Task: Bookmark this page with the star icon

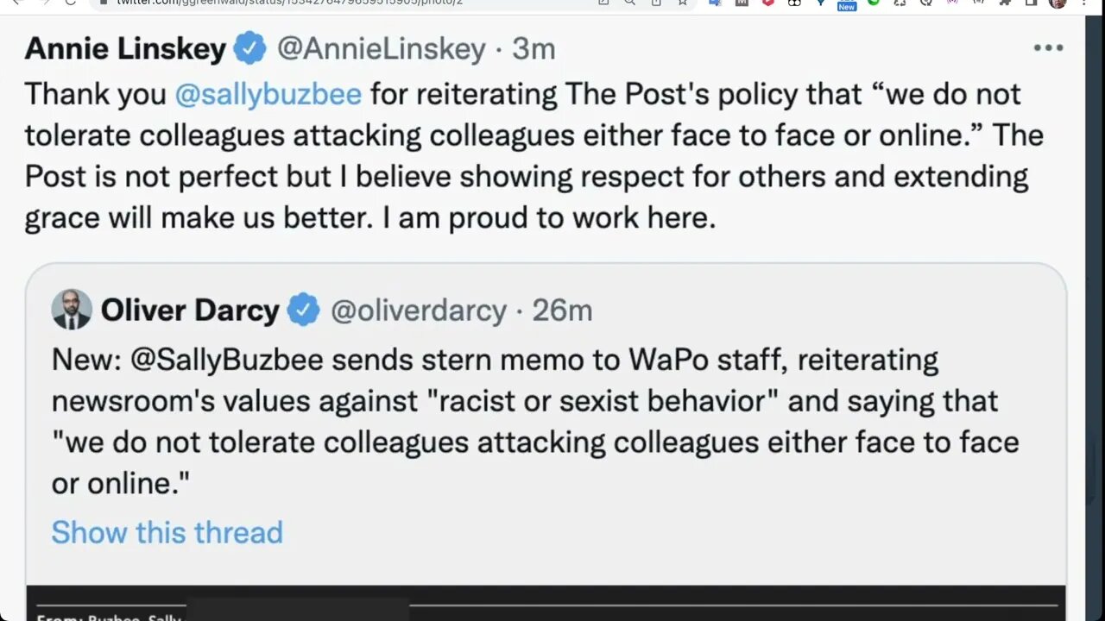Action: pyautogui.click(x=682, y=3)
